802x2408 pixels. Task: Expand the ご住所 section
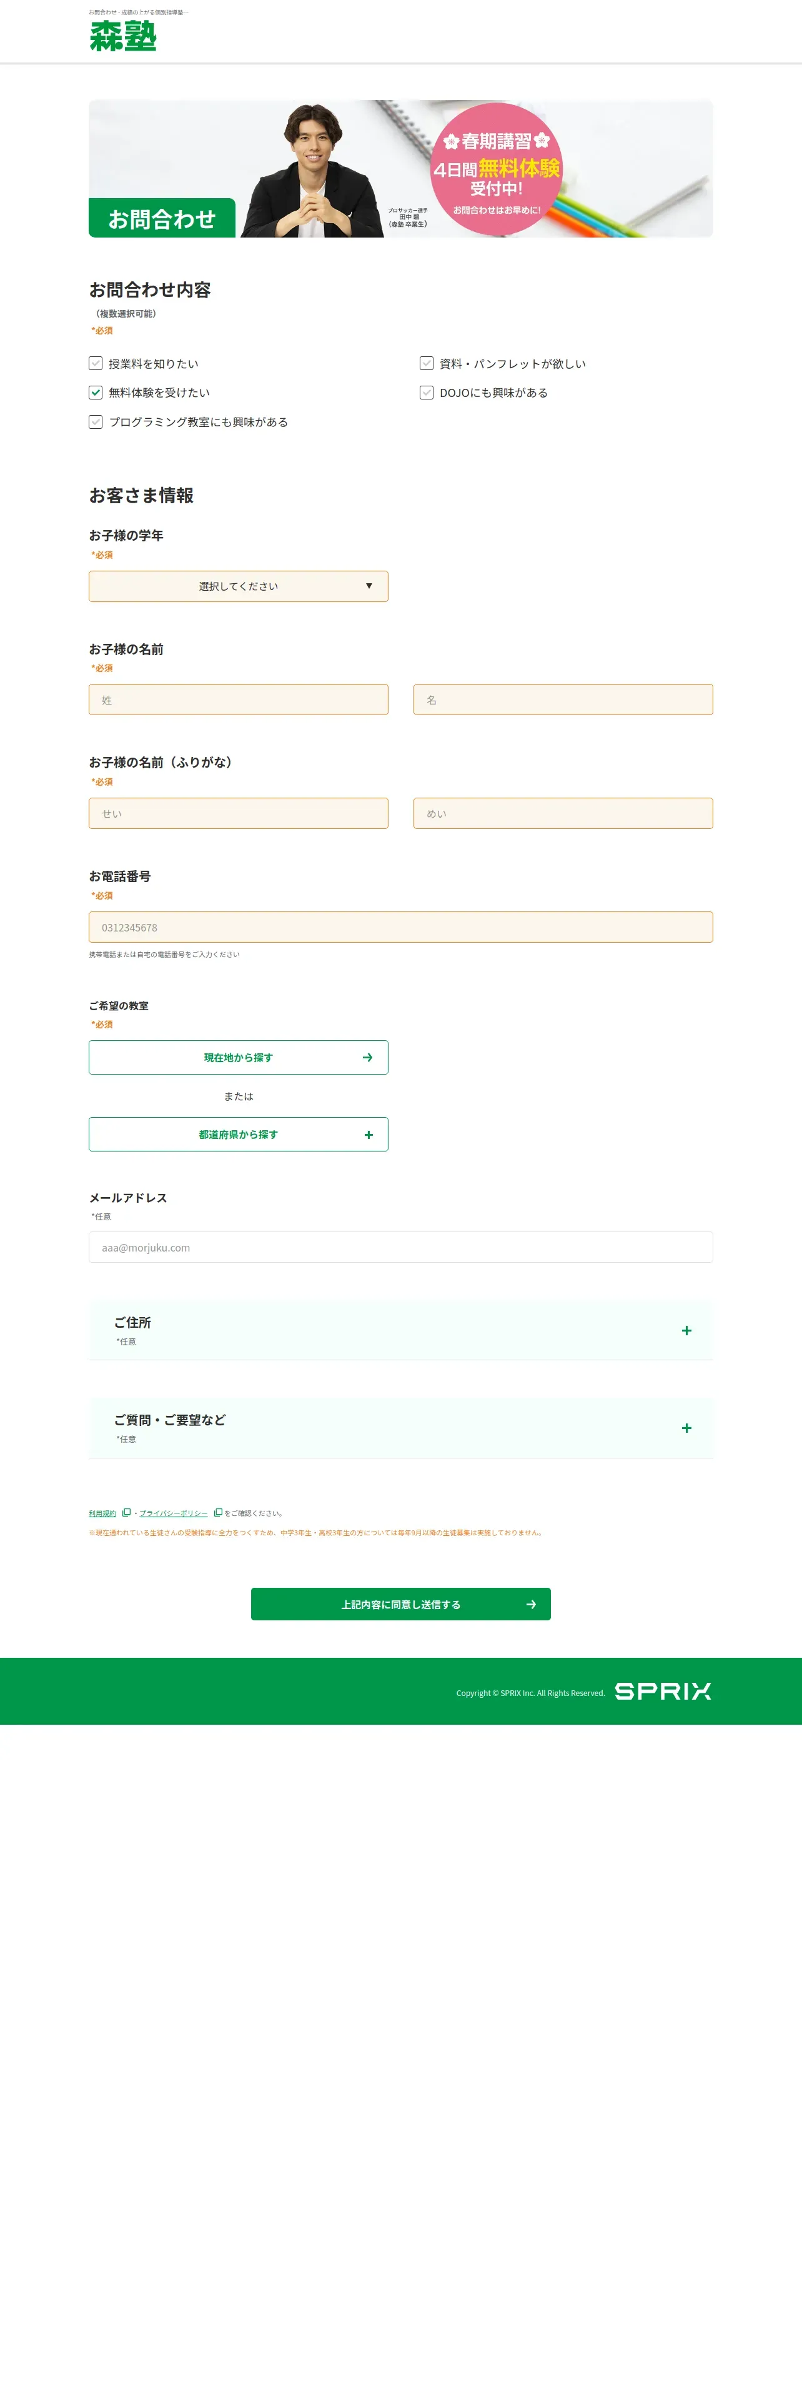coord(400,1330)
